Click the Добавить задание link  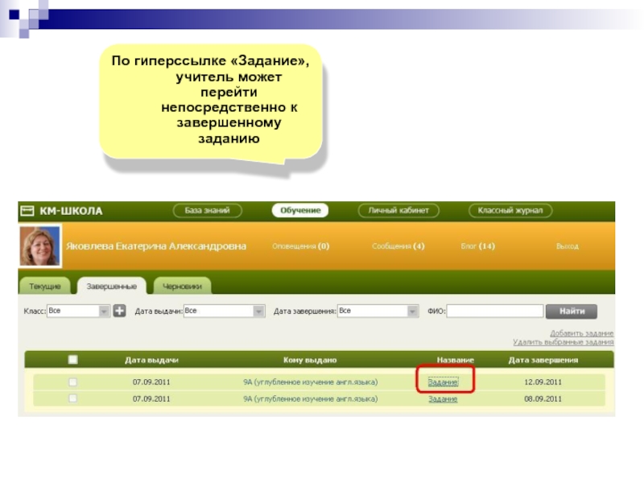click(x=581, y=333)
